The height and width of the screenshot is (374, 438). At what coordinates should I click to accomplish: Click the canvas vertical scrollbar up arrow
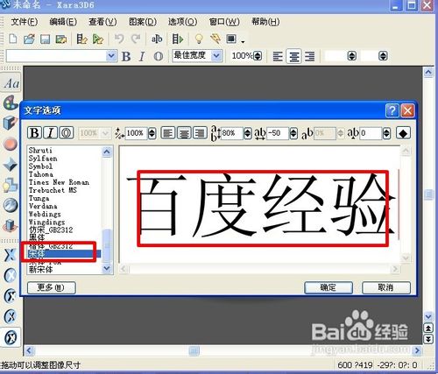[x=428, y=72]
